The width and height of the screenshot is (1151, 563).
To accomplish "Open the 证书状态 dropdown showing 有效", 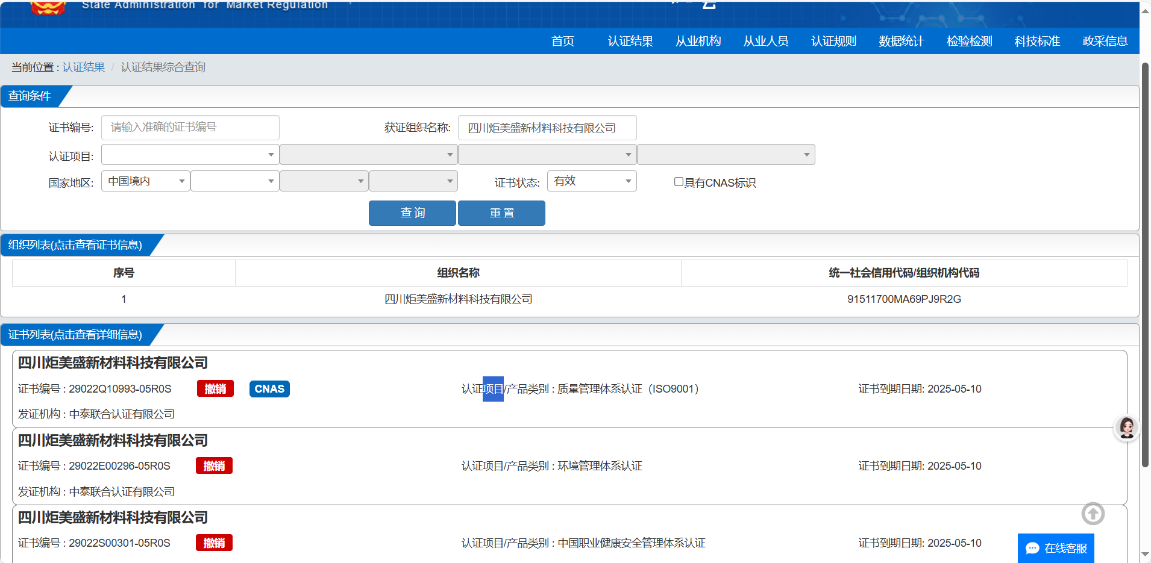I will (x=592, y=181).
